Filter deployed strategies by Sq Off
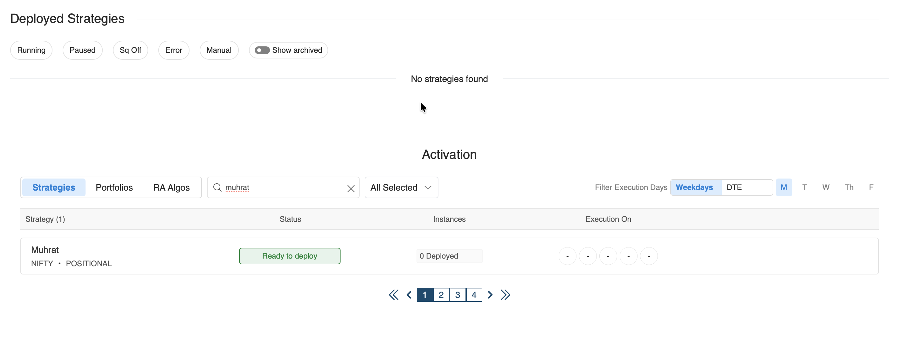 click(x=130, y=50)
